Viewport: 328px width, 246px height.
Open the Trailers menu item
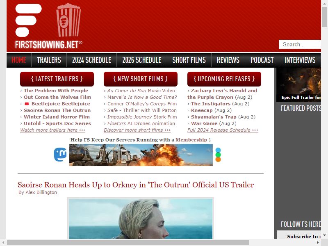[x=49, y=60]
